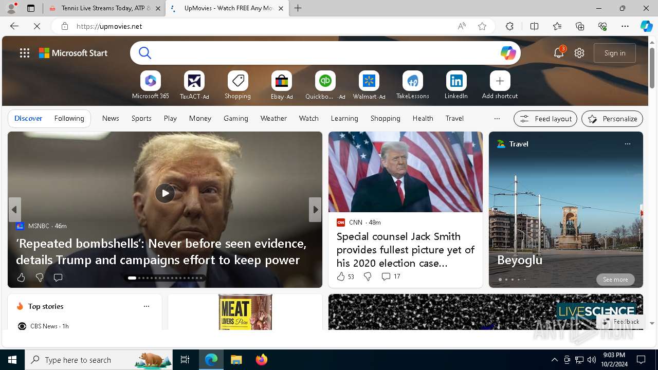The image size is (658, 370).
Task: Open the Feed layout options
Action: [545, 119]
